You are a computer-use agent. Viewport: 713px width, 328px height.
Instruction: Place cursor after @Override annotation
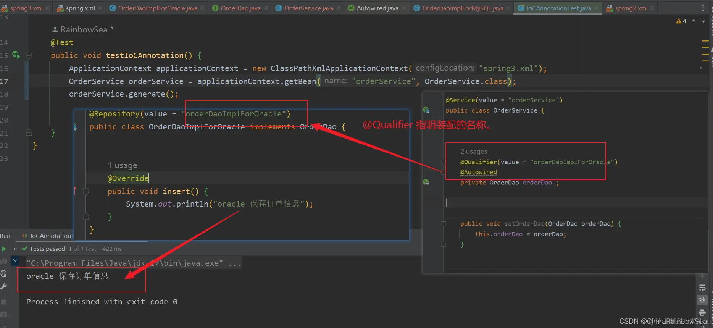(149, 178)
